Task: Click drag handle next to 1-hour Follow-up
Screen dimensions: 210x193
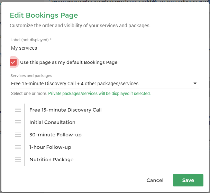Action: [18, 147]
